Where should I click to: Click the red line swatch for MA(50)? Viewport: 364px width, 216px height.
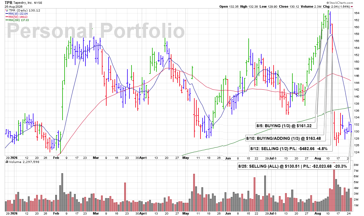tap(6, 17)
